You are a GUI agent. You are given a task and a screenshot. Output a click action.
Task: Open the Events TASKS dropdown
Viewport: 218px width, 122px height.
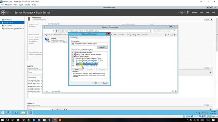pos(208,68)
